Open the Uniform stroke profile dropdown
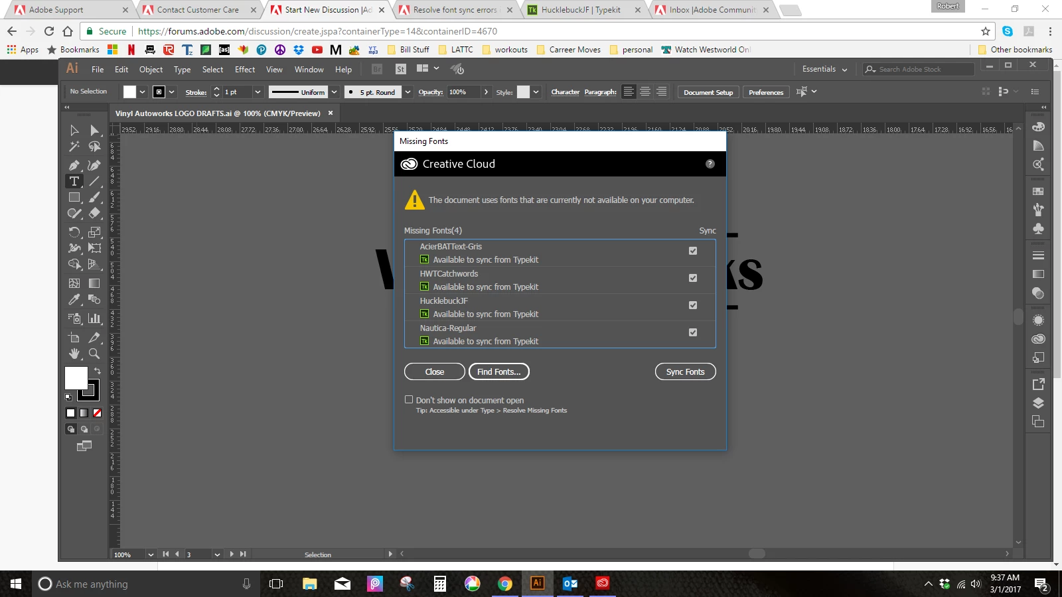The height and width of the screenshot is (597, 1062). [335, 92]
